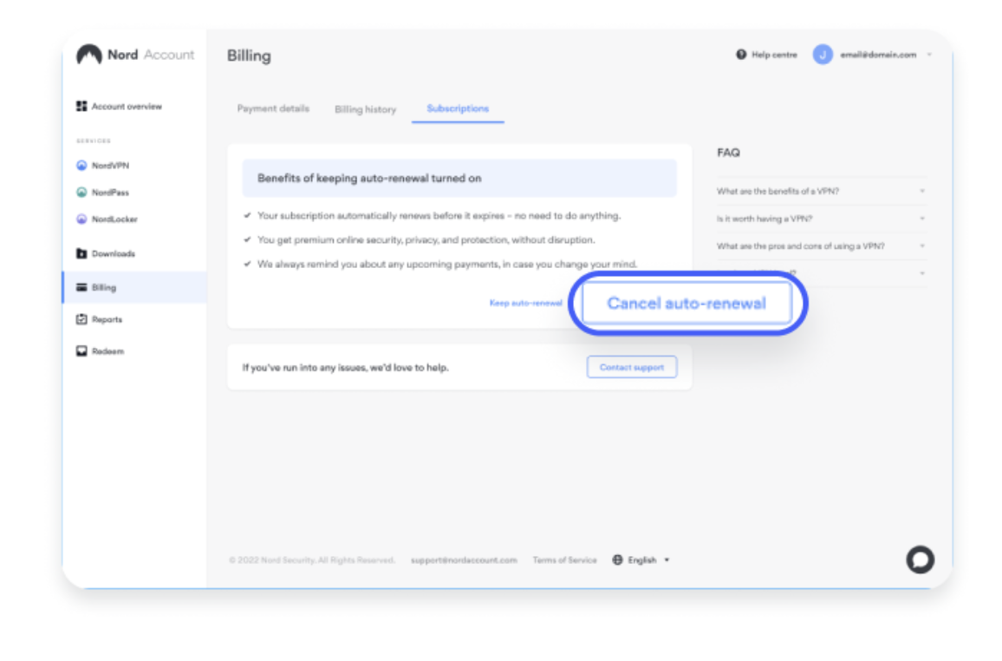Open Reports in the sidebar

107,319
